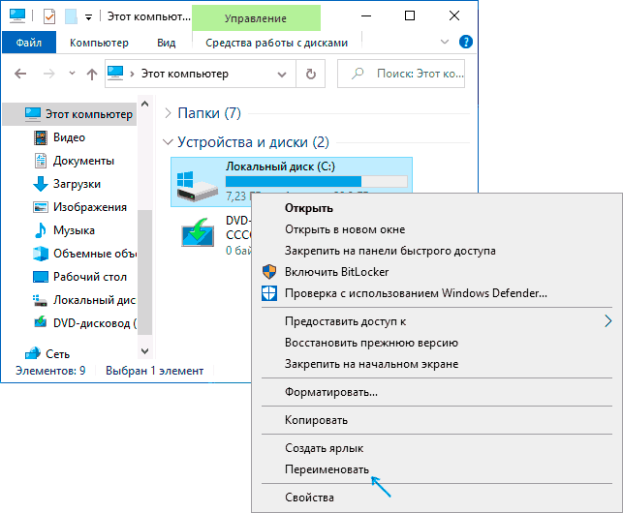
Task: Click the navigation pane scroll up arrow
Action: click(145, 104)
